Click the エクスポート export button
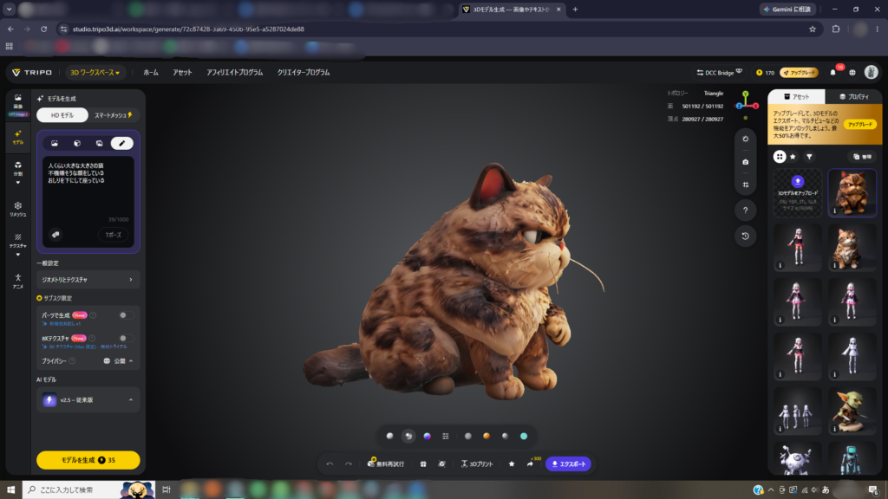The width and height of the screenshot is (888, 499). pos(569,464)
